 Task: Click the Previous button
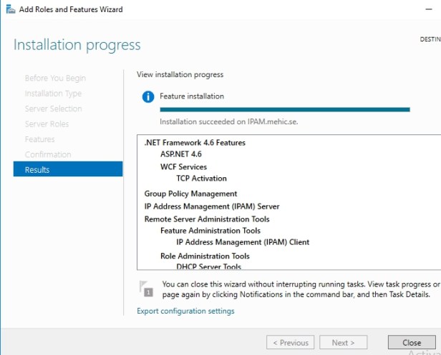pos(290,343)
